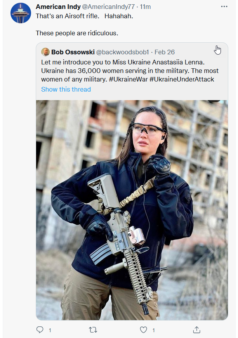This screenshot has width=238, height=338.
Task: Open the #UkraineWar hashtag
Action: [128, 79]
